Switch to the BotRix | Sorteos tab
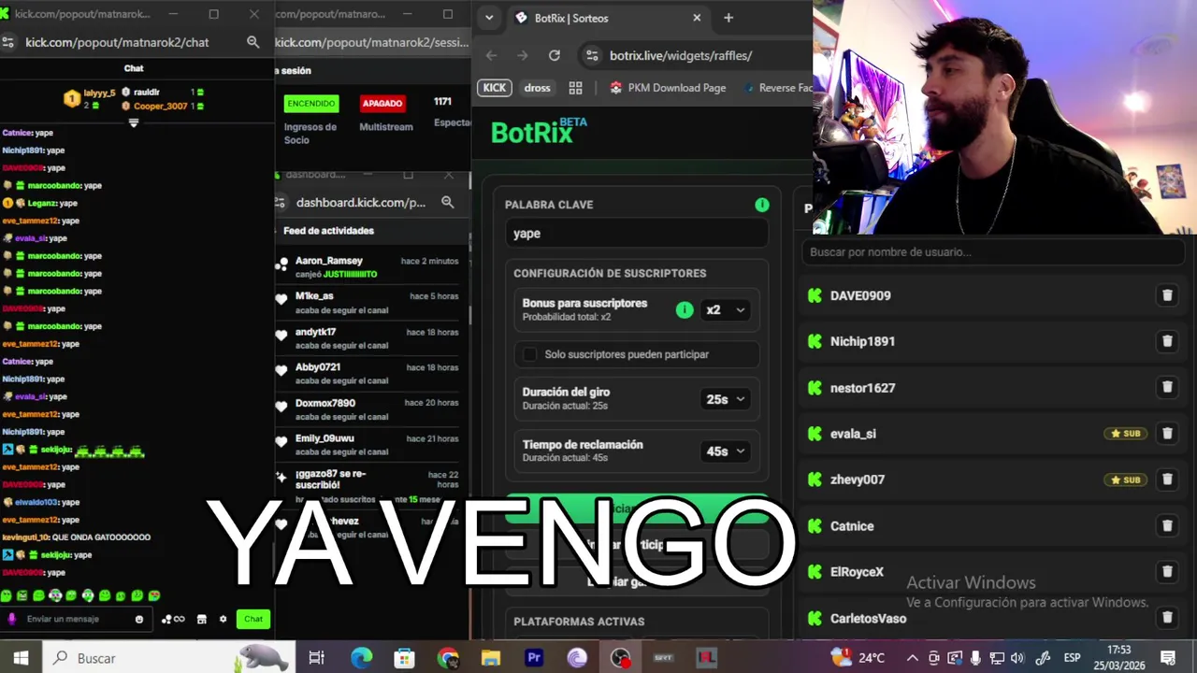Image resolution: width=1197 pixels, height=673 pixels. click(607, 18)
